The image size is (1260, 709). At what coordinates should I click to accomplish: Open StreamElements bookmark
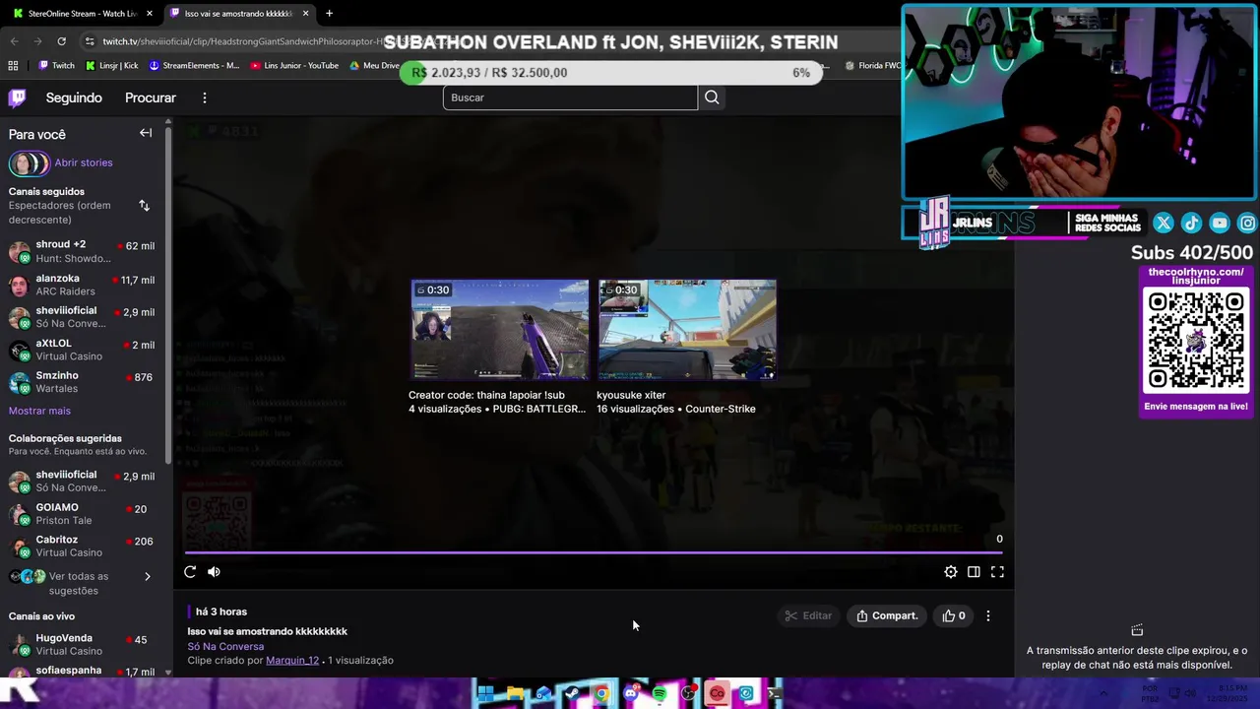pos(194,66)
